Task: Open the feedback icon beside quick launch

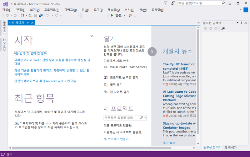Action: click(173, 3)
